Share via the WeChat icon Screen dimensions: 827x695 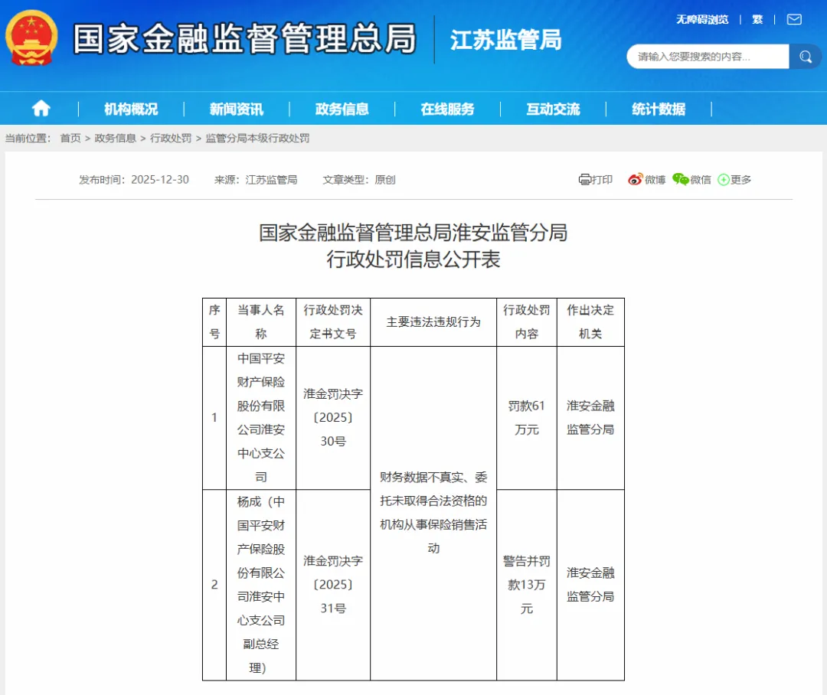[681, 180]
